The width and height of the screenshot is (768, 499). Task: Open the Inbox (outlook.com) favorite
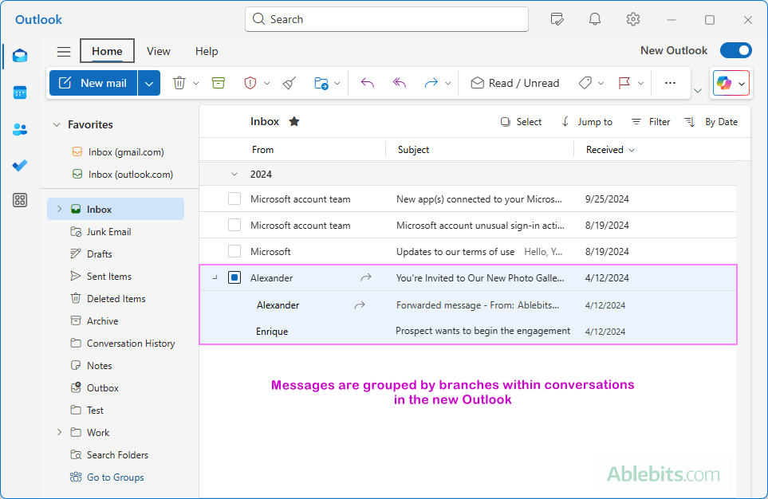coord(123,175)
